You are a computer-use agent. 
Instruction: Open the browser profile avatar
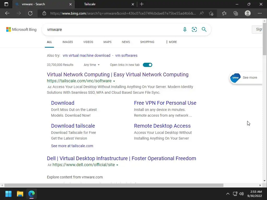click(x=248, y=13)
